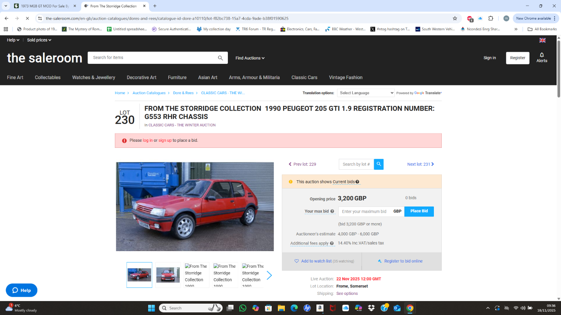Image resolution: width=561 pixels, height=315 pixels.
Task: Bookmark this page with the star icon
Action: [x=455, y=18]
